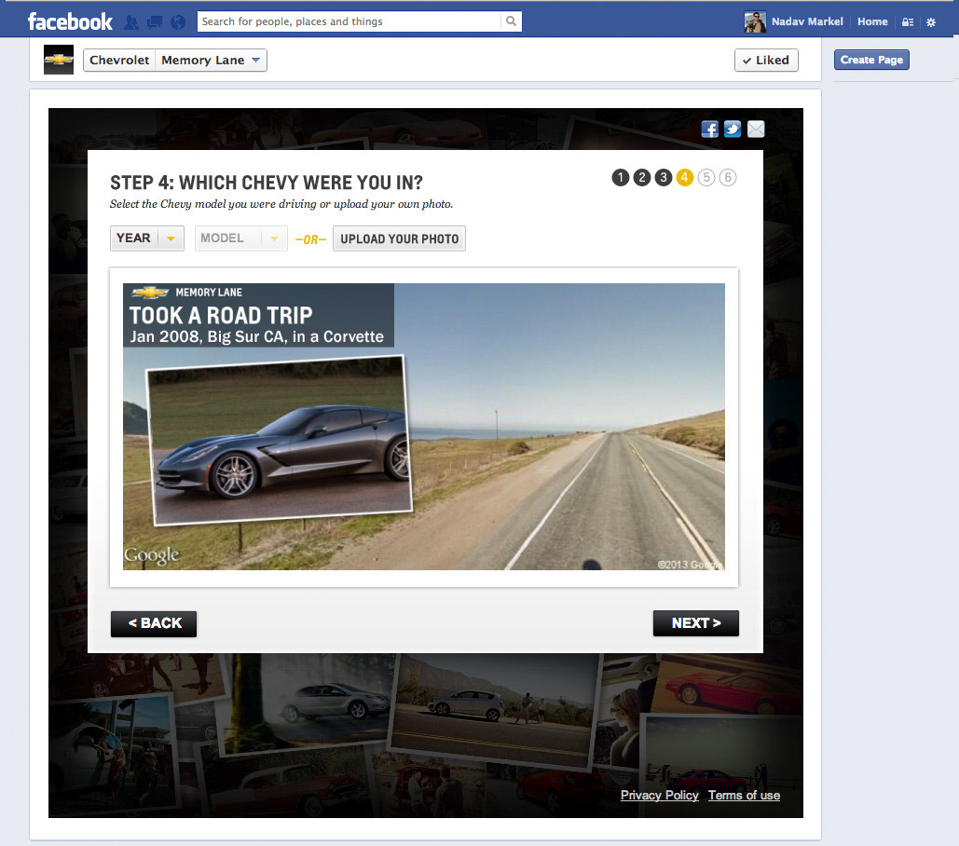The width and height of the screenshot is (959, 846).
Task: Jump to step 6 circle
Action: (x=727, y=177)
